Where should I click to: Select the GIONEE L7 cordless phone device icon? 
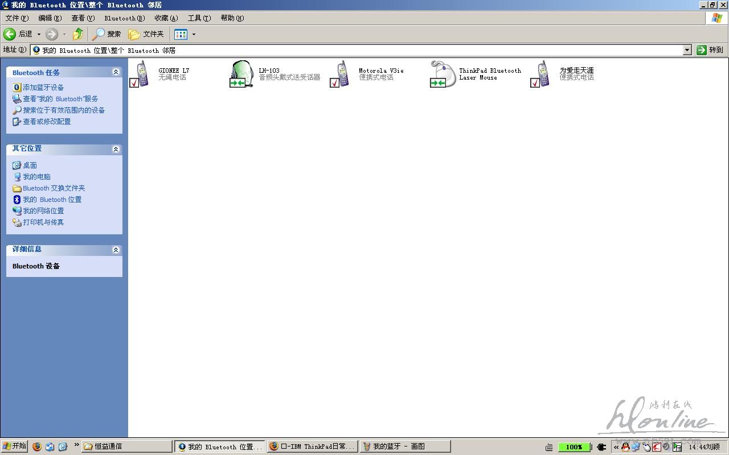tap(140, 74)
